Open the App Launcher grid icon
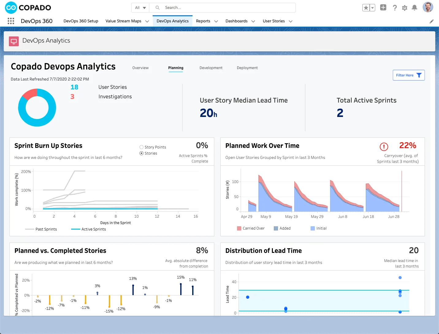This screenshot has width=439, height=334. click(x=11, y=21)
